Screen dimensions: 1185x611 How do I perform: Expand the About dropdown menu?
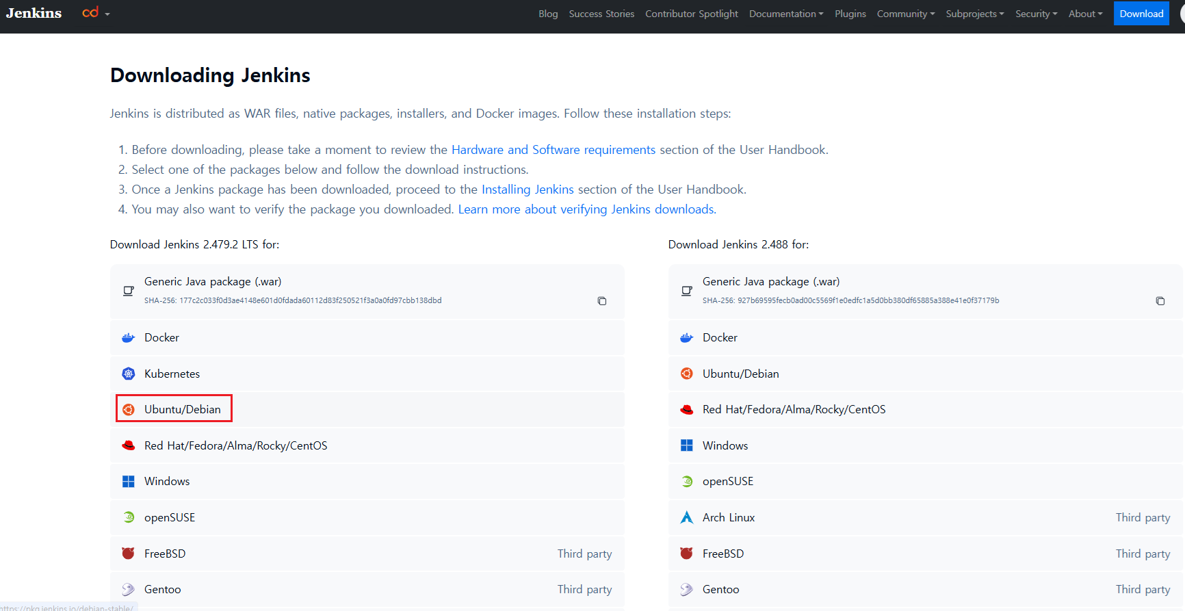(x=1086, y=14)
